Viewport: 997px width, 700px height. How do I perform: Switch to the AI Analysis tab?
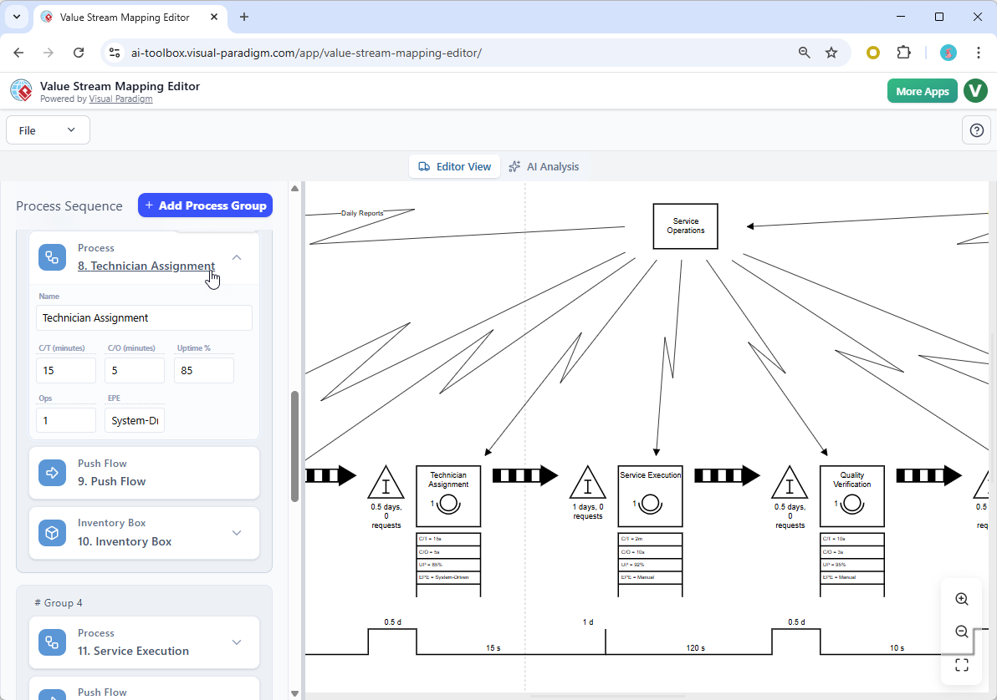click(545, 166)
